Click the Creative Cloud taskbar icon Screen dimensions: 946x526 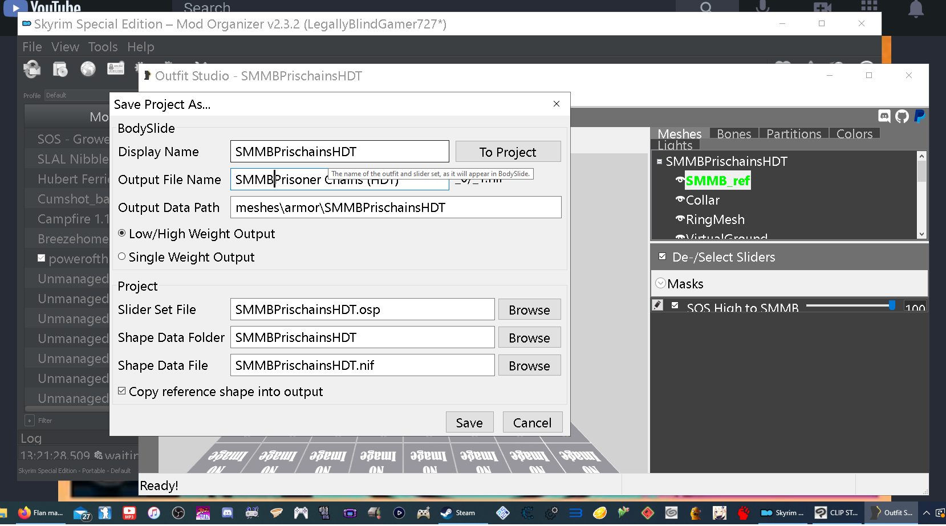[672, 513]
